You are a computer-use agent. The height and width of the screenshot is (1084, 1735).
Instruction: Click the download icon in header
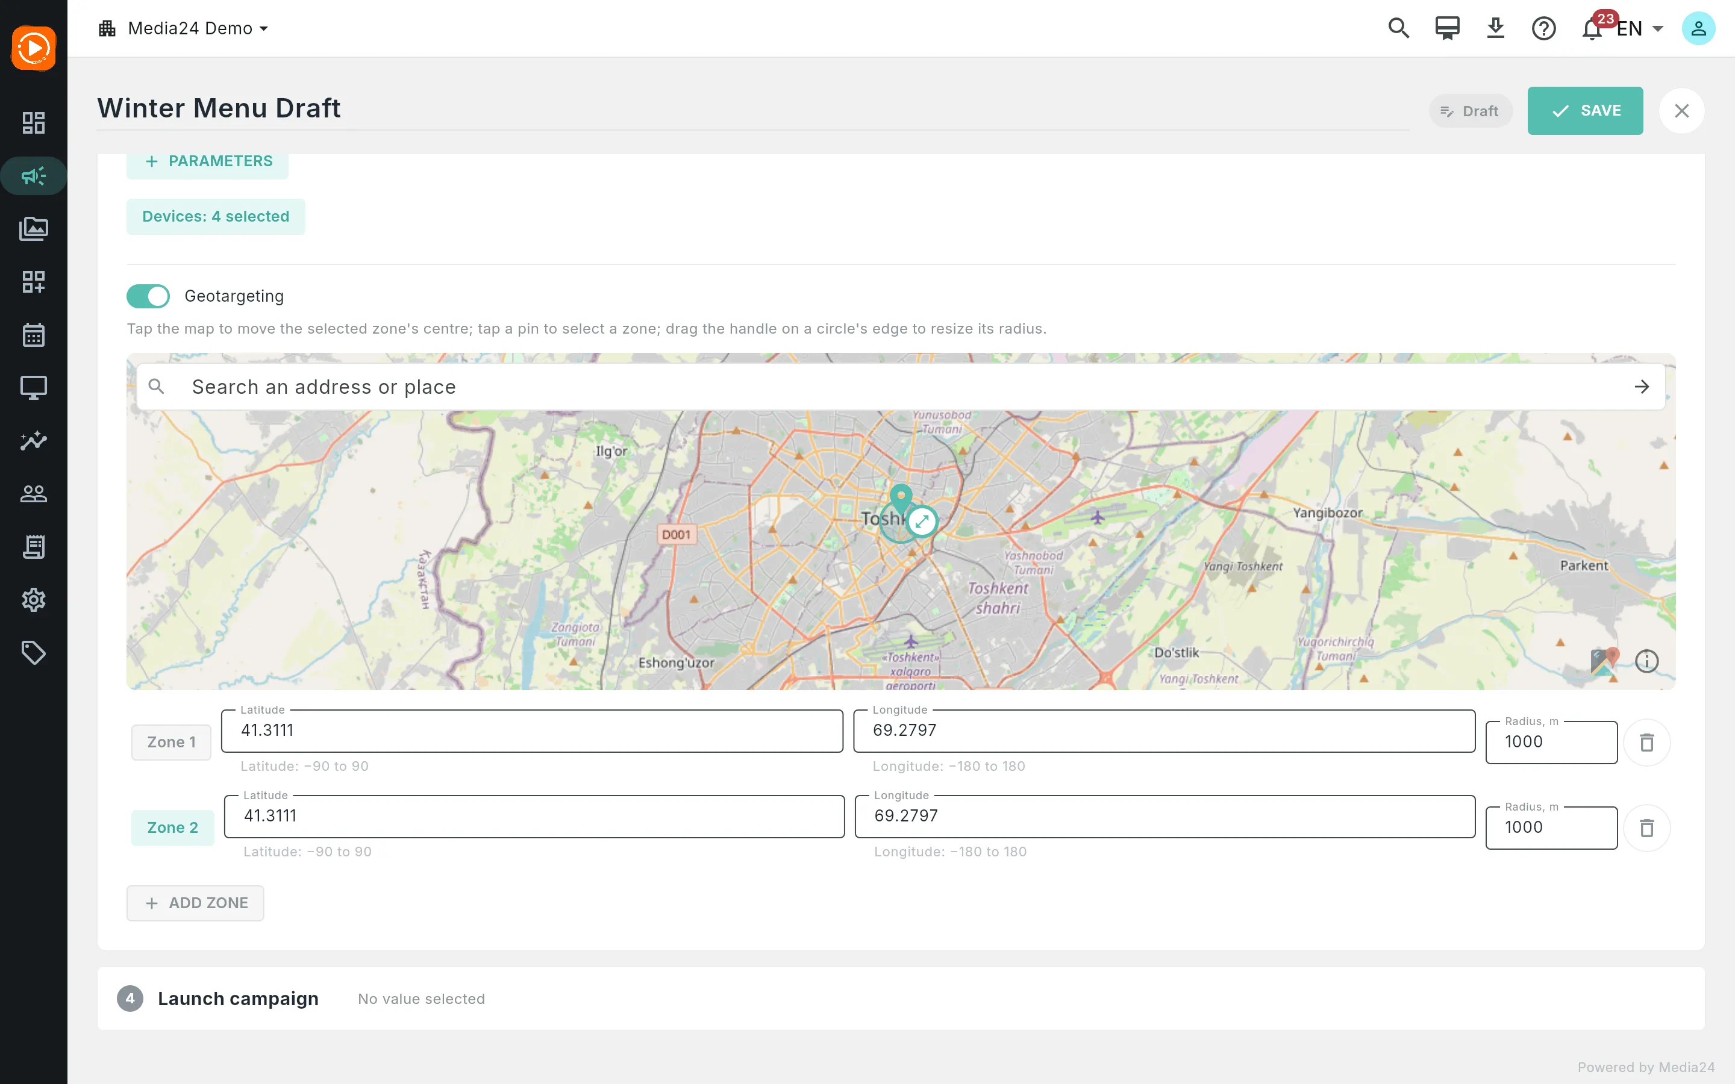click(1496, 29)
